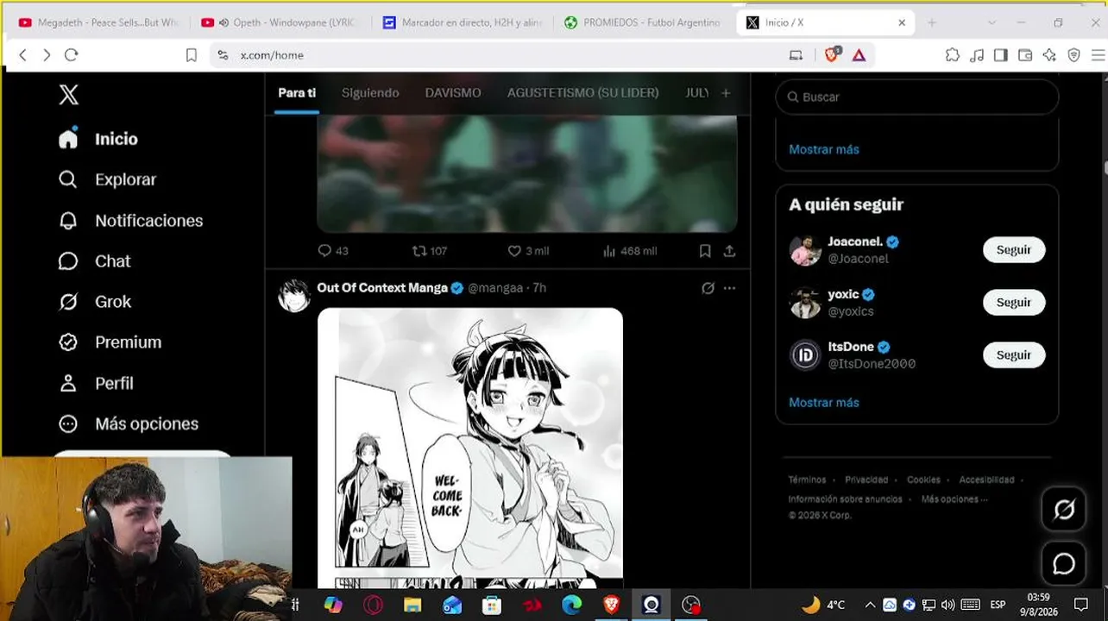This screenshot has width=1108, height=621.
Task: Expand the browser tab search dropdown
Action: click(x=992, y=22)
